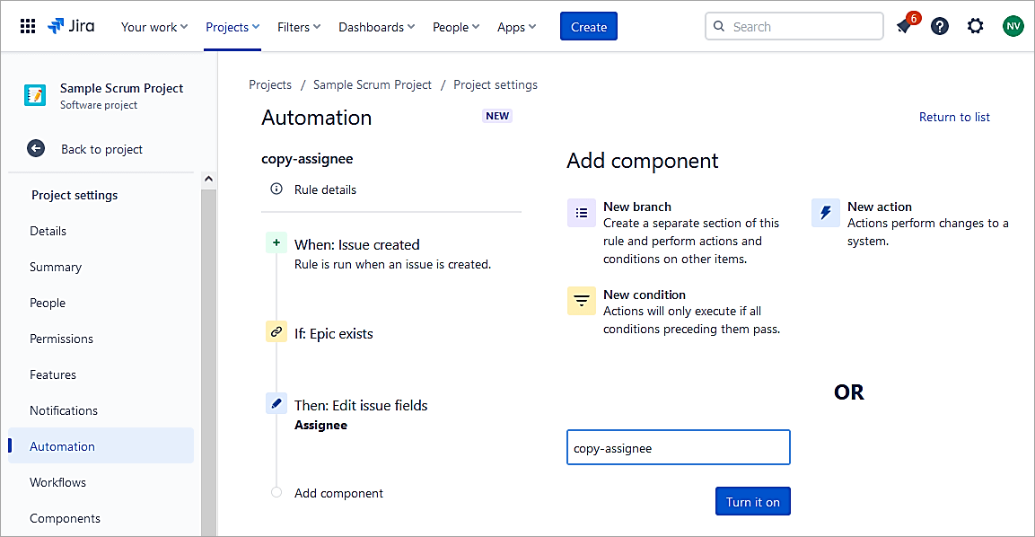Open the help question mark icon
The height and width of the screenshot is (537, 1035).
940,26
